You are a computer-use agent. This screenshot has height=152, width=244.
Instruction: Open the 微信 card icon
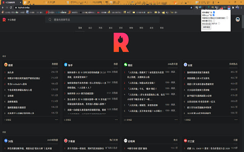tap(125, 65)
